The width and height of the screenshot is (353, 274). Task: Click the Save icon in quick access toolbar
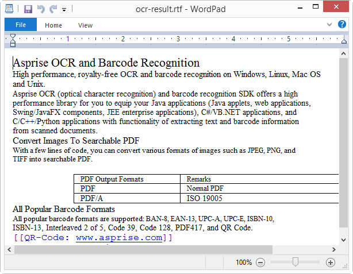[28, 9]
